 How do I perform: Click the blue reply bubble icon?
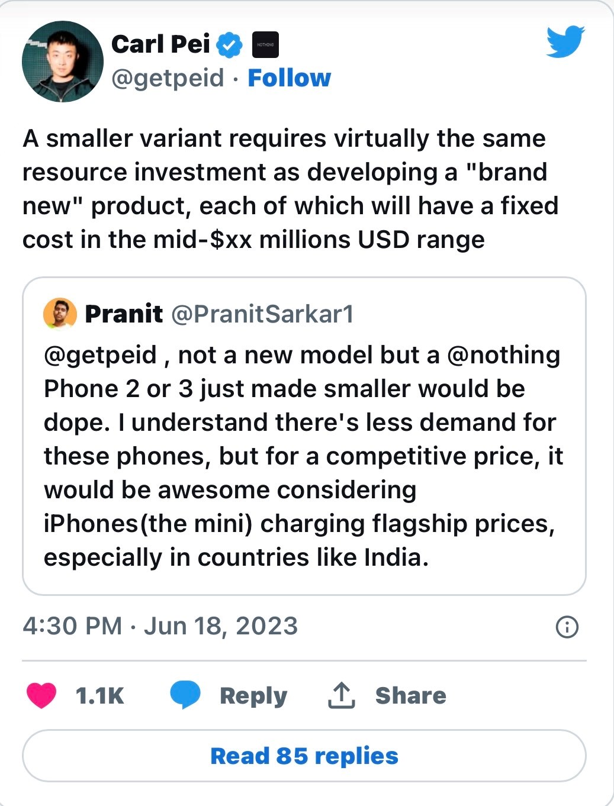[x=185, y=695]
